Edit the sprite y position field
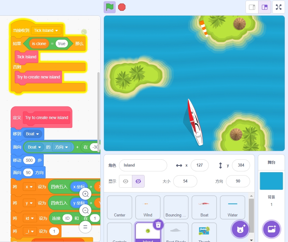Image resolution: width=288 pixels, height=242 pixels. click(241, 165)
